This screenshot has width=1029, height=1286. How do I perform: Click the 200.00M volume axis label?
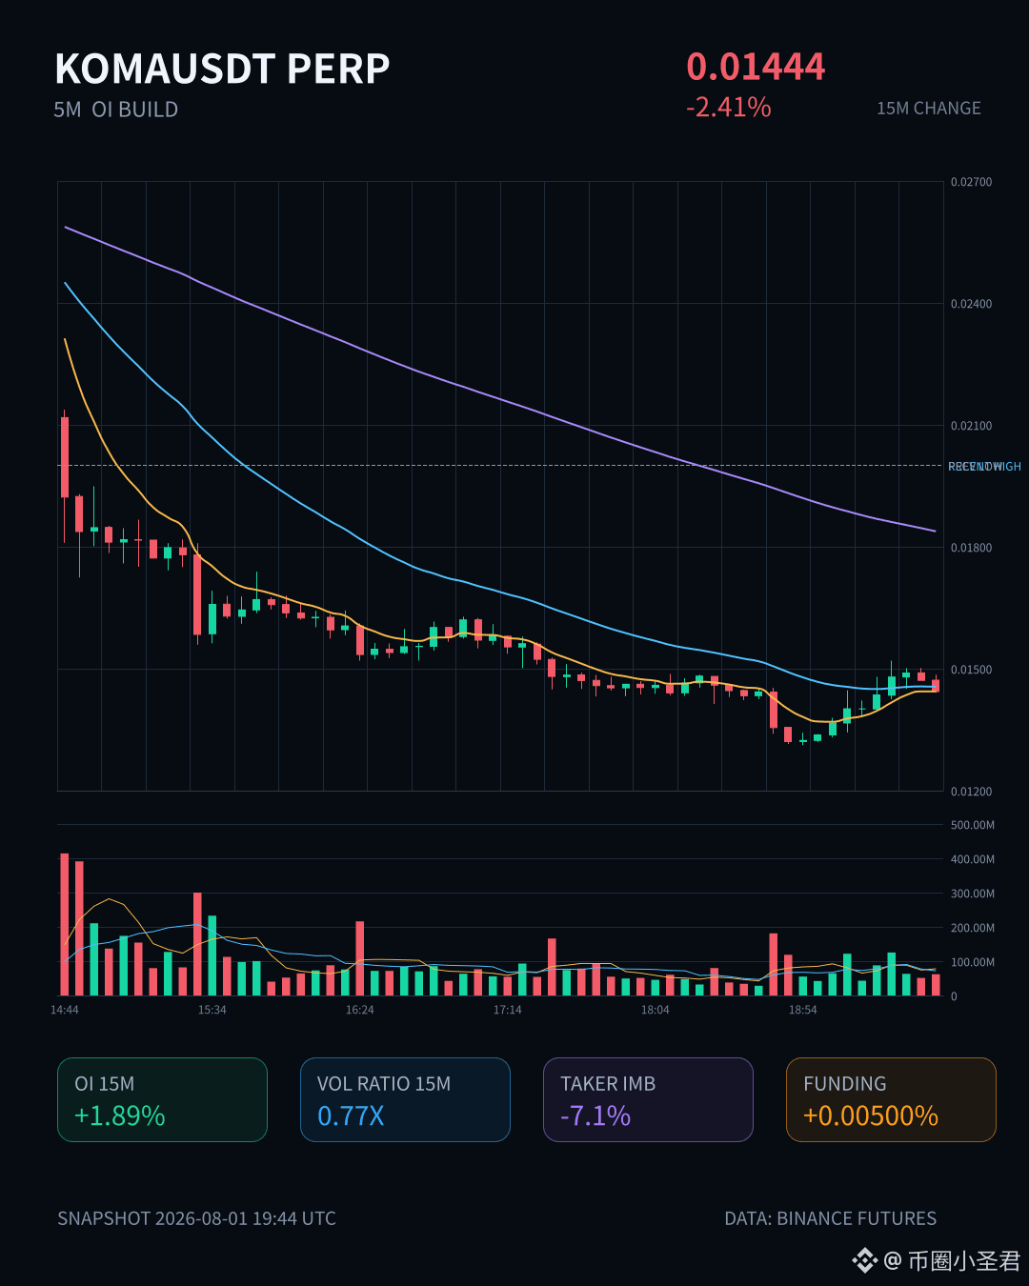coord(973,928)
